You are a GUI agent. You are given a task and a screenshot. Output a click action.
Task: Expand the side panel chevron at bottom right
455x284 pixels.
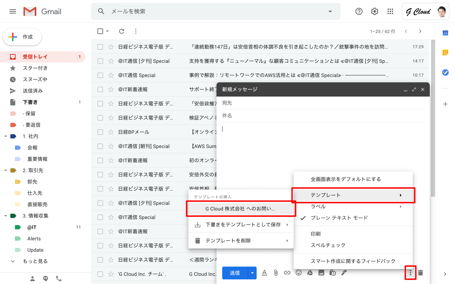[445, 274]
